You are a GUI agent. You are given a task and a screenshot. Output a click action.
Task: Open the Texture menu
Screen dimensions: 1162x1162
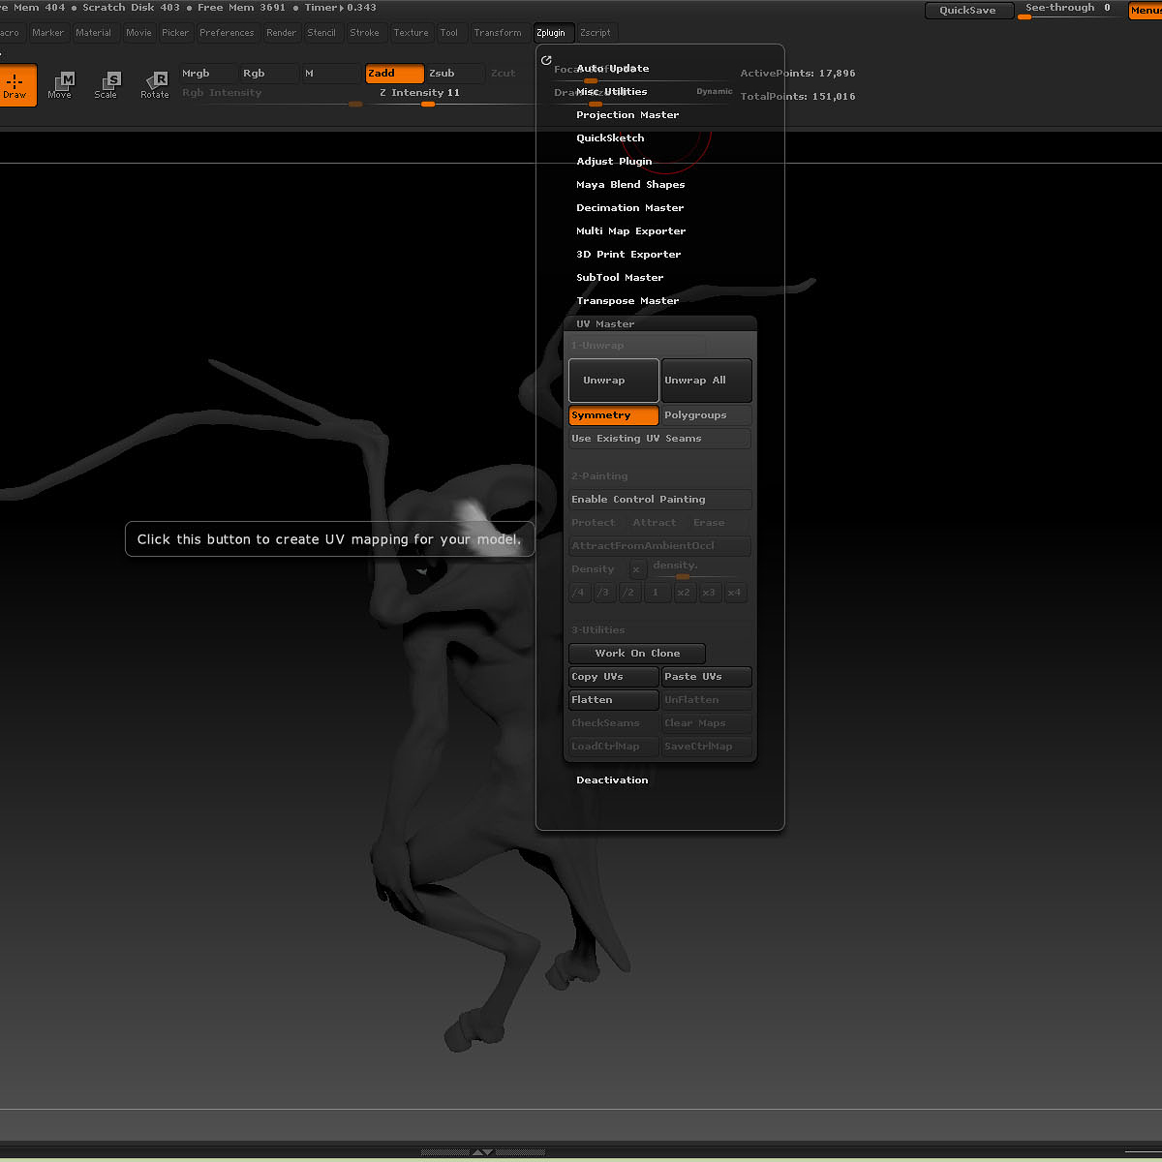411,33
